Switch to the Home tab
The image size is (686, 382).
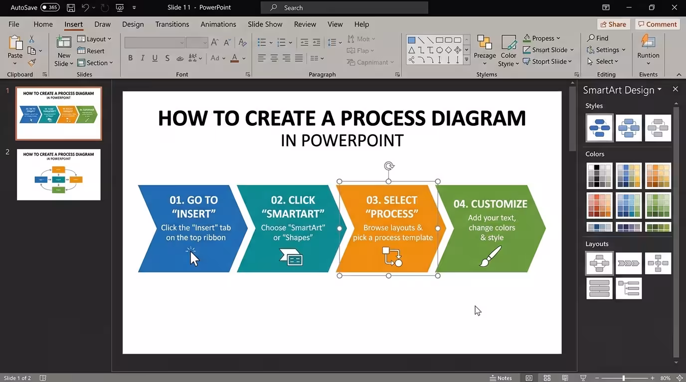click(x=43, y=24)
